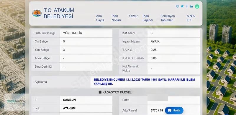Screen dimensions: 236x115
Task: Click the Yan Bahçe label
Action: [x=42, y=50]
